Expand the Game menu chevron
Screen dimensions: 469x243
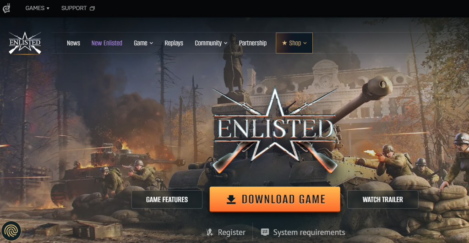tap(151, 44)
